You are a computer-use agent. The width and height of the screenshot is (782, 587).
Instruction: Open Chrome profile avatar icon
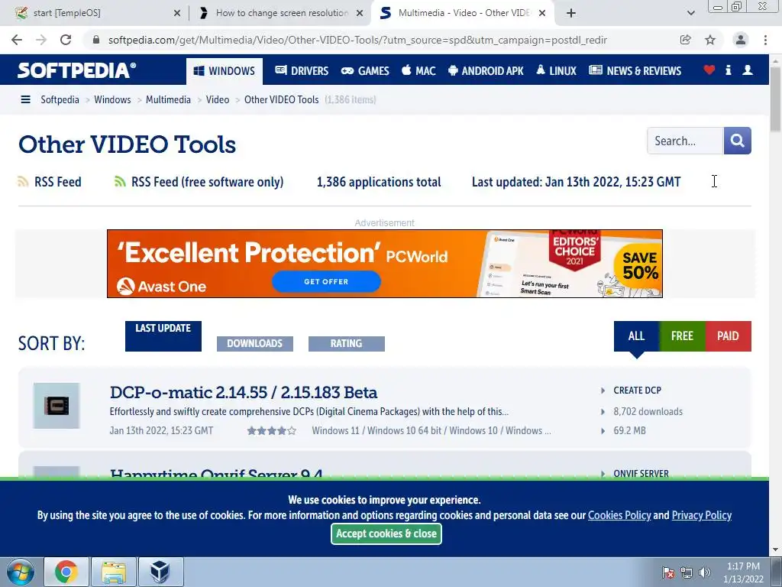tap(741, 40)
